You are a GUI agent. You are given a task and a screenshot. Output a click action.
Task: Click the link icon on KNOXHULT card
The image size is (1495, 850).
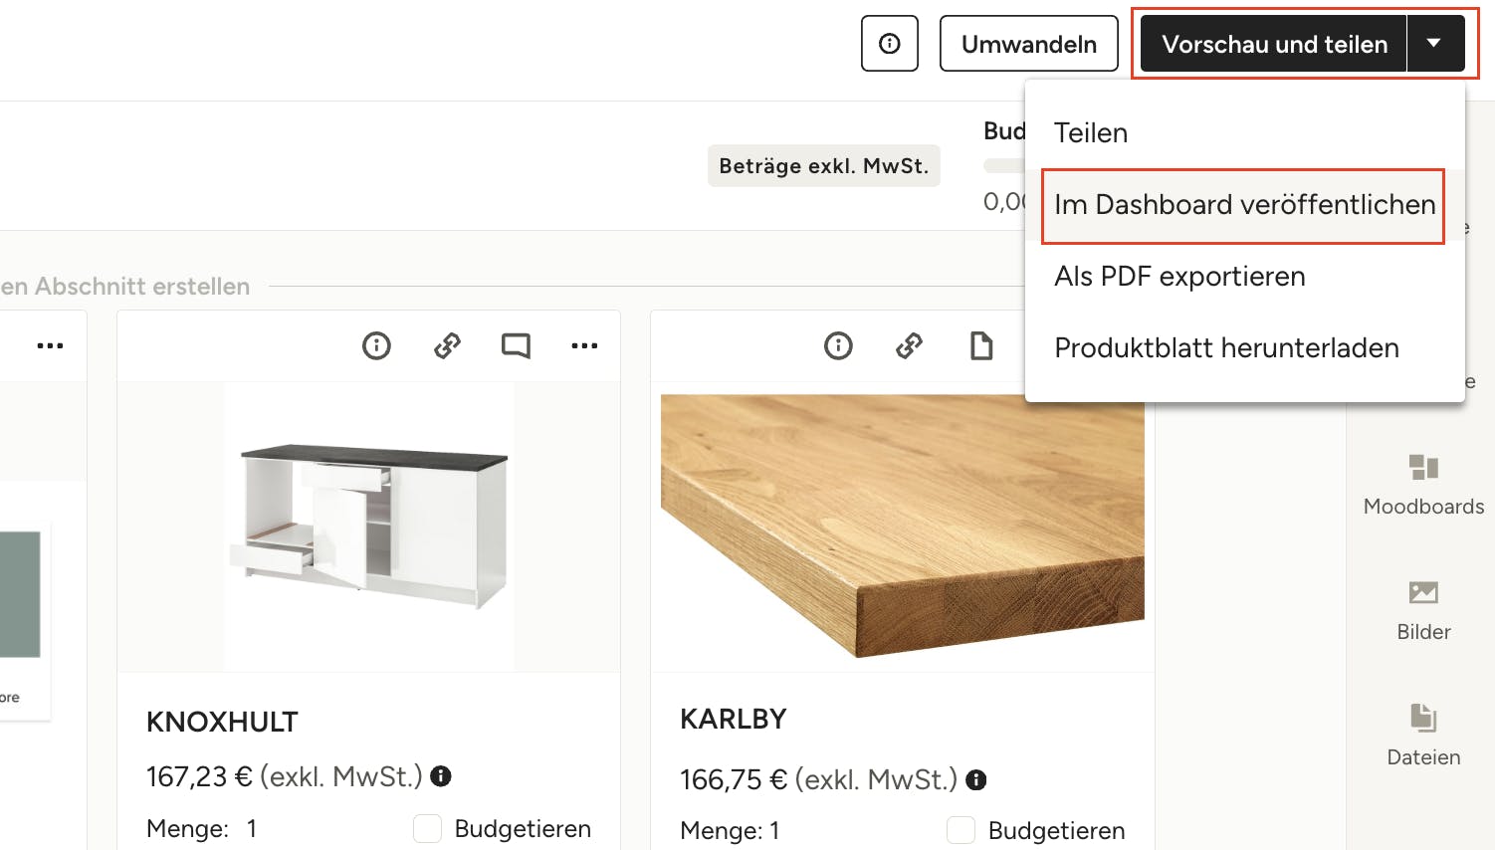447,345
